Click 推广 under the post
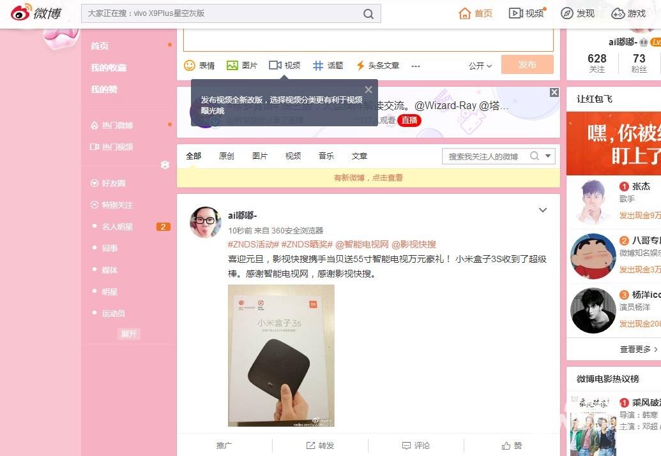Screen dimensions: 661x456 [x=224, y=445]
